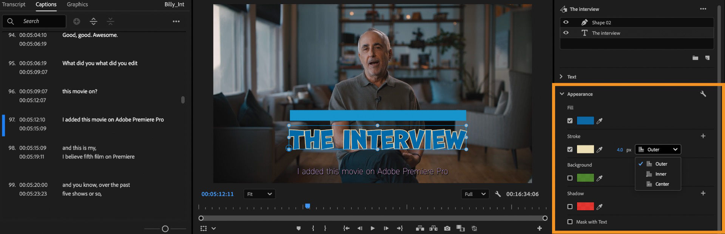Select 'THE INTERVIEW' title text in the monitor
The height and width of the screenshot is (234, 725).
click(378, 139)
